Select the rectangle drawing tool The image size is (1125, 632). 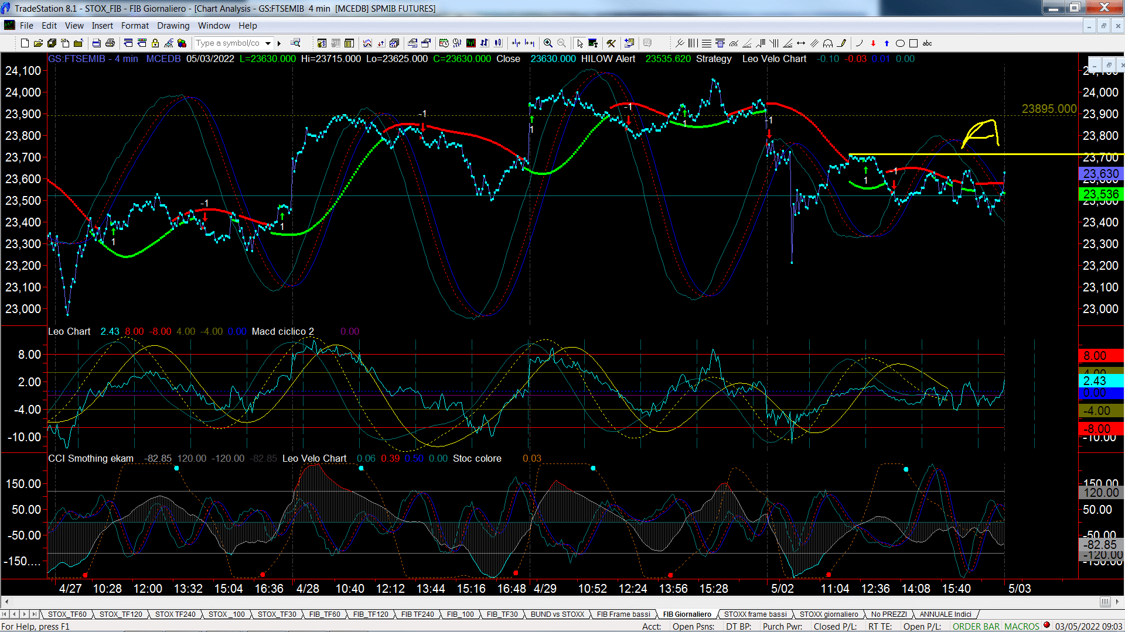[x=913, y=43]
